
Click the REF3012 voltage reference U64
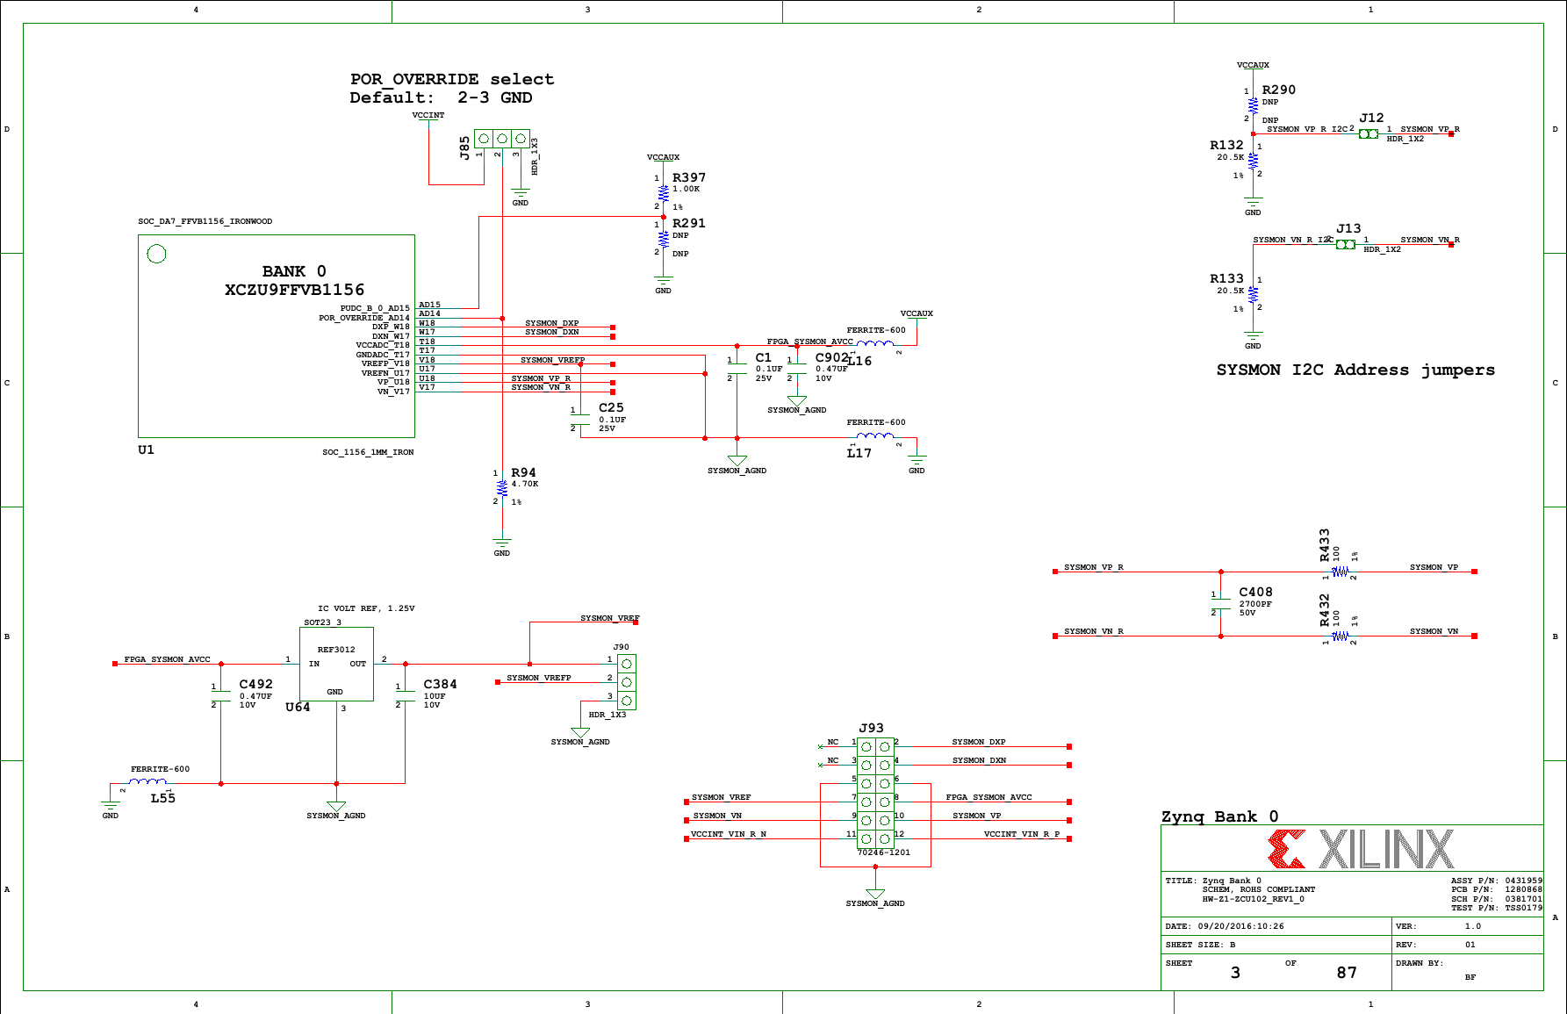337,664
